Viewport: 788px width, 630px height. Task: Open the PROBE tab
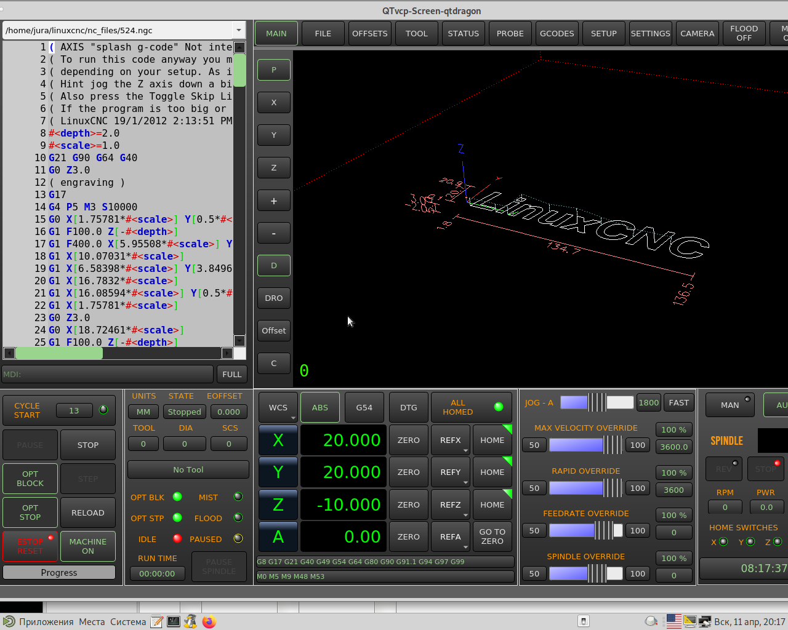(510, 33)
